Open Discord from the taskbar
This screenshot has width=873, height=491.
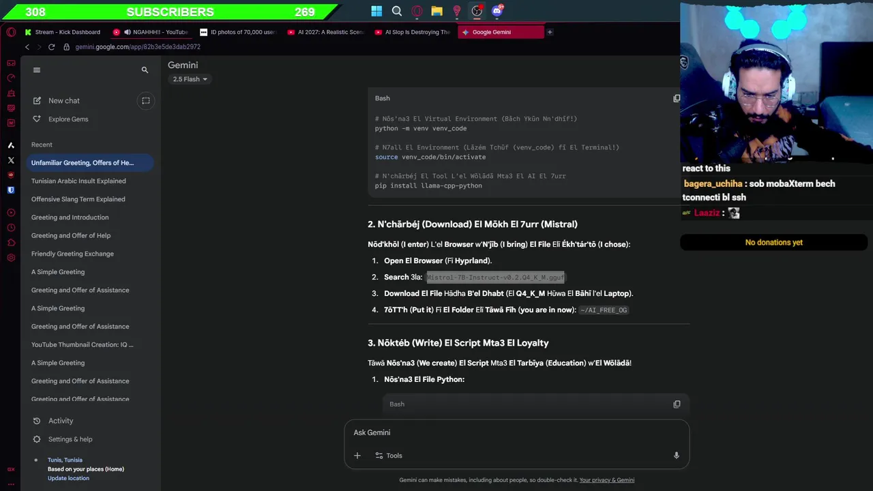(497, 11)
